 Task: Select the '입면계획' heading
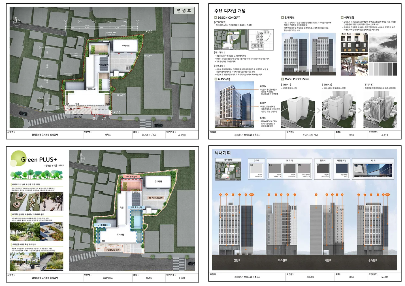[x=290, y=18]
